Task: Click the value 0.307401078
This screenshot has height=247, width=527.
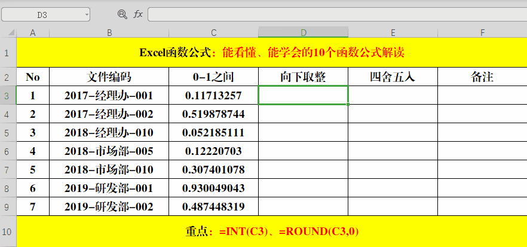Action: coord(214,170)
